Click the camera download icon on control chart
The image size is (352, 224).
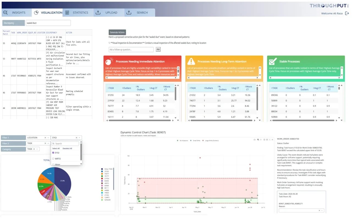pyautogui.click(x=255, y=140)
